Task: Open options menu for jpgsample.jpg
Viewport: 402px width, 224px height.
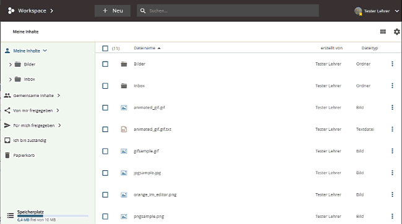Action: point(392,173)
